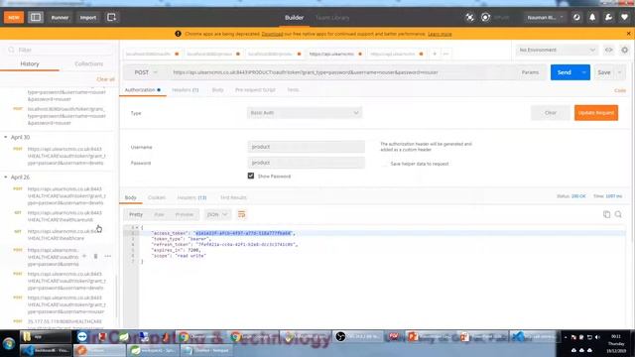This screenshot has height=357, width=635.
Task: Click the interceptor satellite icon
Action: tap(469, 18)
